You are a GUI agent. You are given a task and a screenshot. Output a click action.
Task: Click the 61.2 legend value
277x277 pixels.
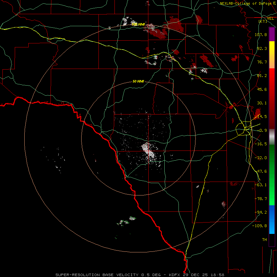click(x=262, y=76)
